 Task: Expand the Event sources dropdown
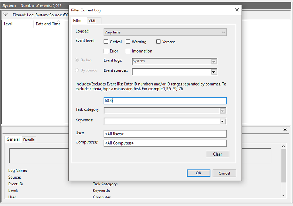[x=213, y=71]
